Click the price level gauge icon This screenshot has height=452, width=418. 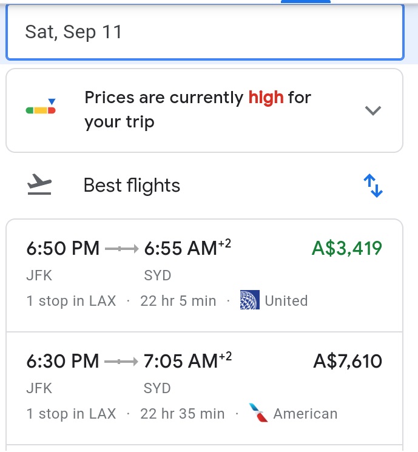(x=41, y=108)
